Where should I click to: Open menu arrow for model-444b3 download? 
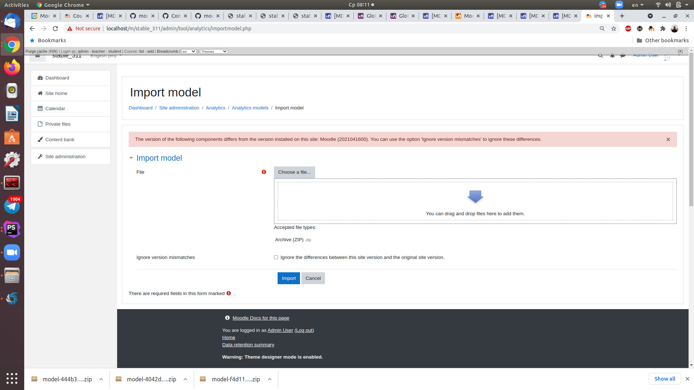click(101, 379)
